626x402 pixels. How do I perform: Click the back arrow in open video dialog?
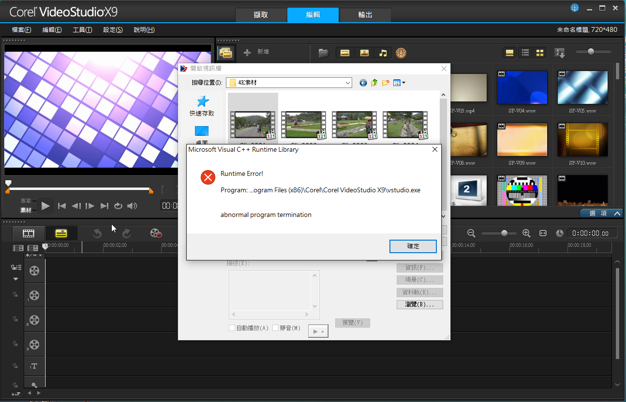(363, 83)
